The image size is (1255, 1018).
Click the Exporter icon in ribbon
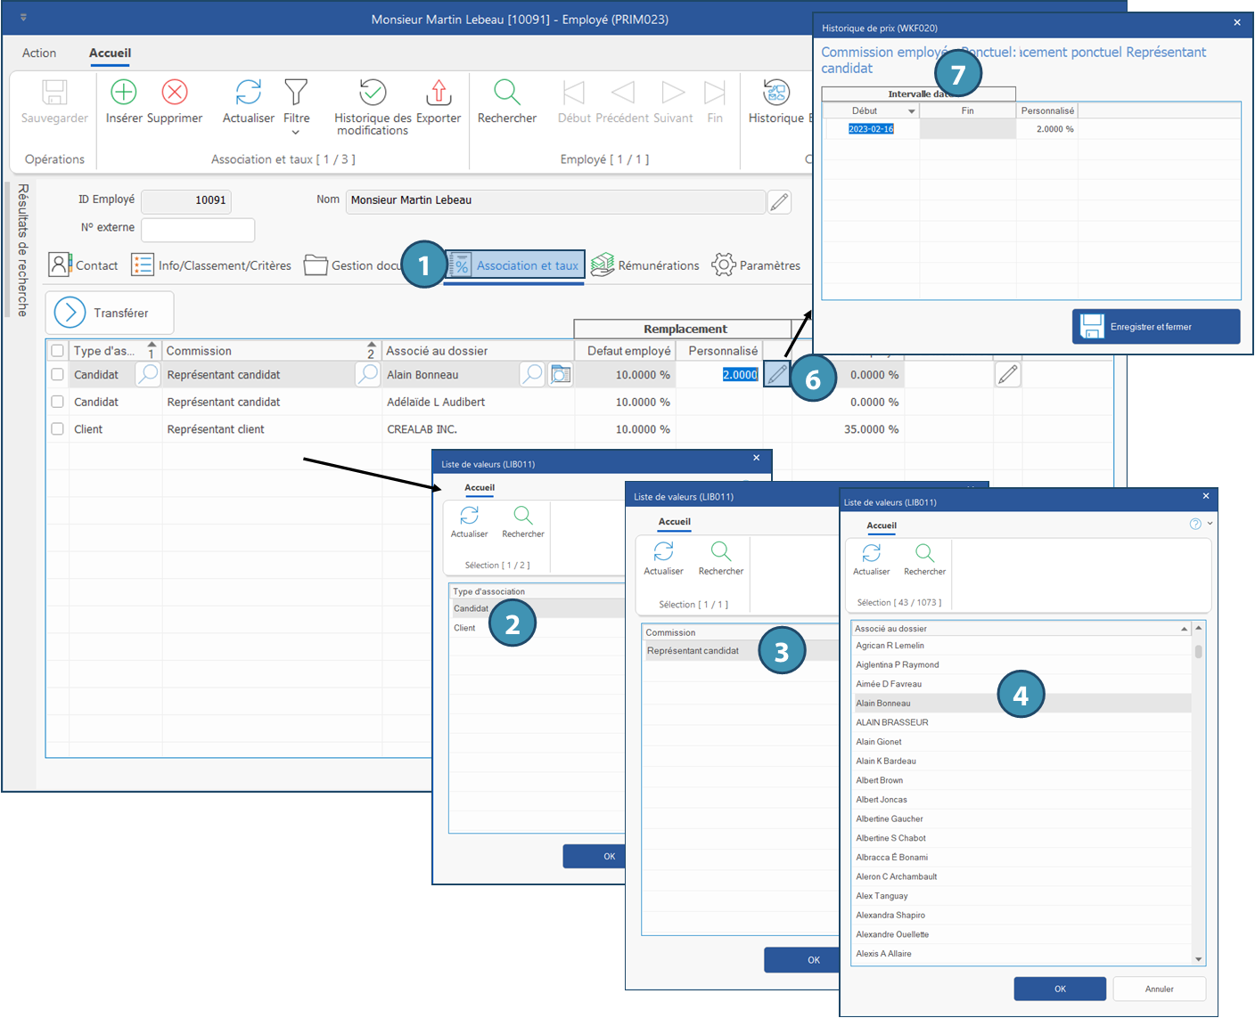[439, 93]
